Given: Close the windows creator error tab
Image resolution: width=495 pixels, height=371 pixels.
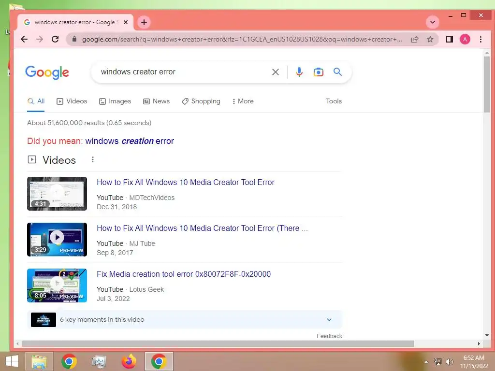Looking at the screenshot, I should (126, 22).
